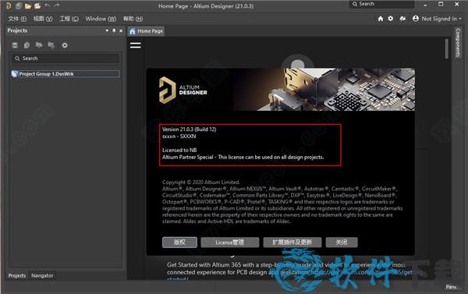Switch to the Navigator bottom tab
The width and height of the screenshot is (468, 294).
42,275
